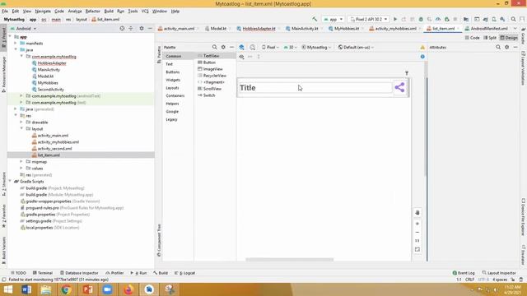Open the Mytoastlog theme dropdown
Screen dimensions: 527x296
click(316, 48)
